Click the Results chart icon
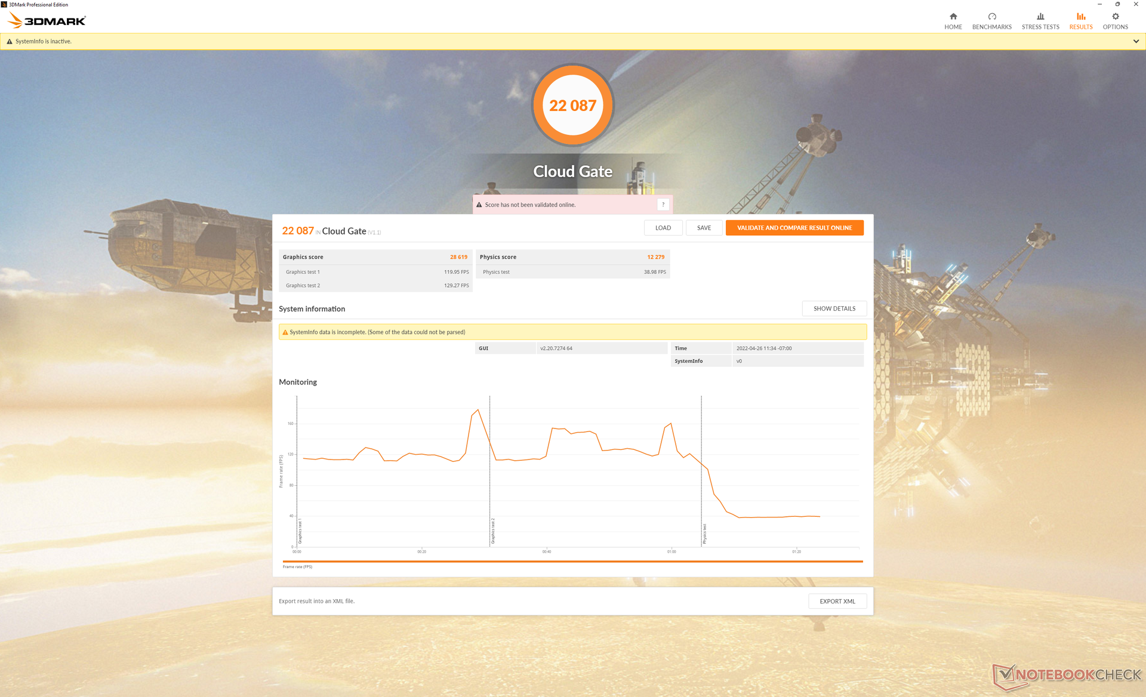 (x=1080, y=17)
